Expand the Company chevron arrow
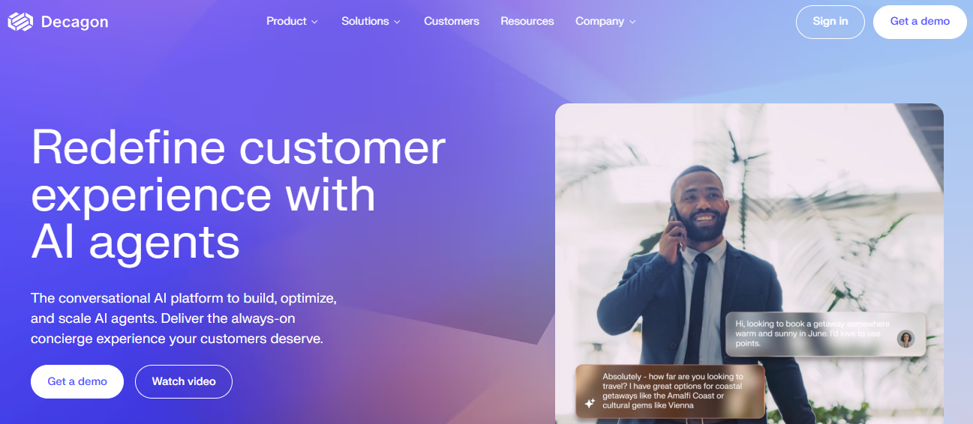The height and width of the screenshot is (424, 973). [x=632, y=22]
